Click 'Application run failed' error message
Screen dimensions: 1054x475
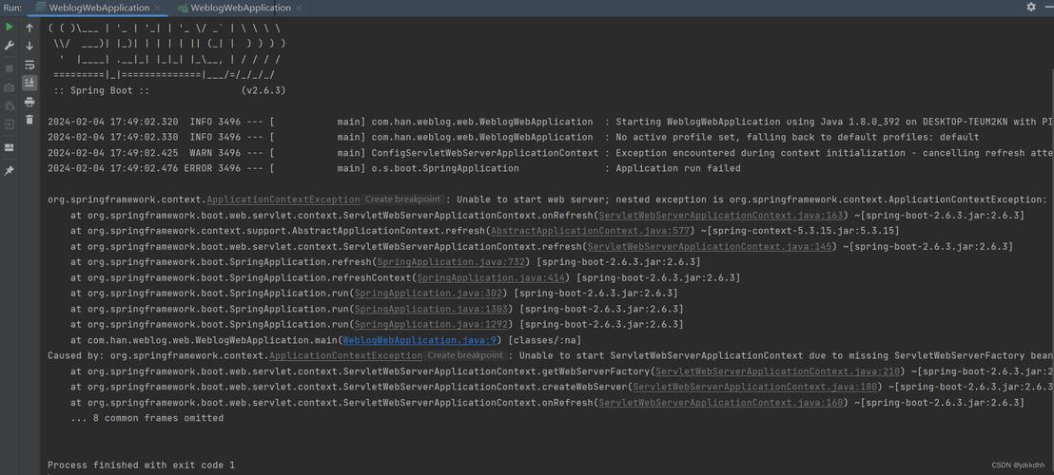(x=678, y=168)
